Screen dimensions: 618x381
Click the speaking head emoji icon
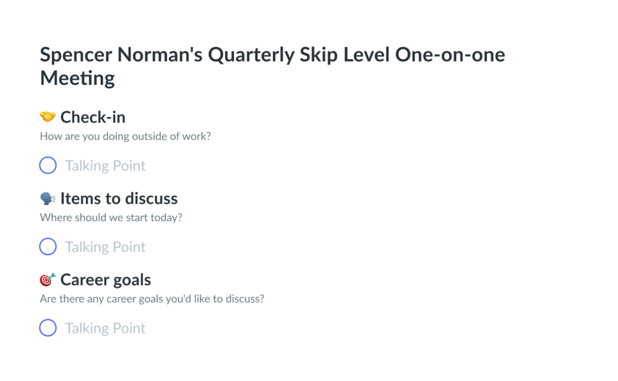pos(48,198)
